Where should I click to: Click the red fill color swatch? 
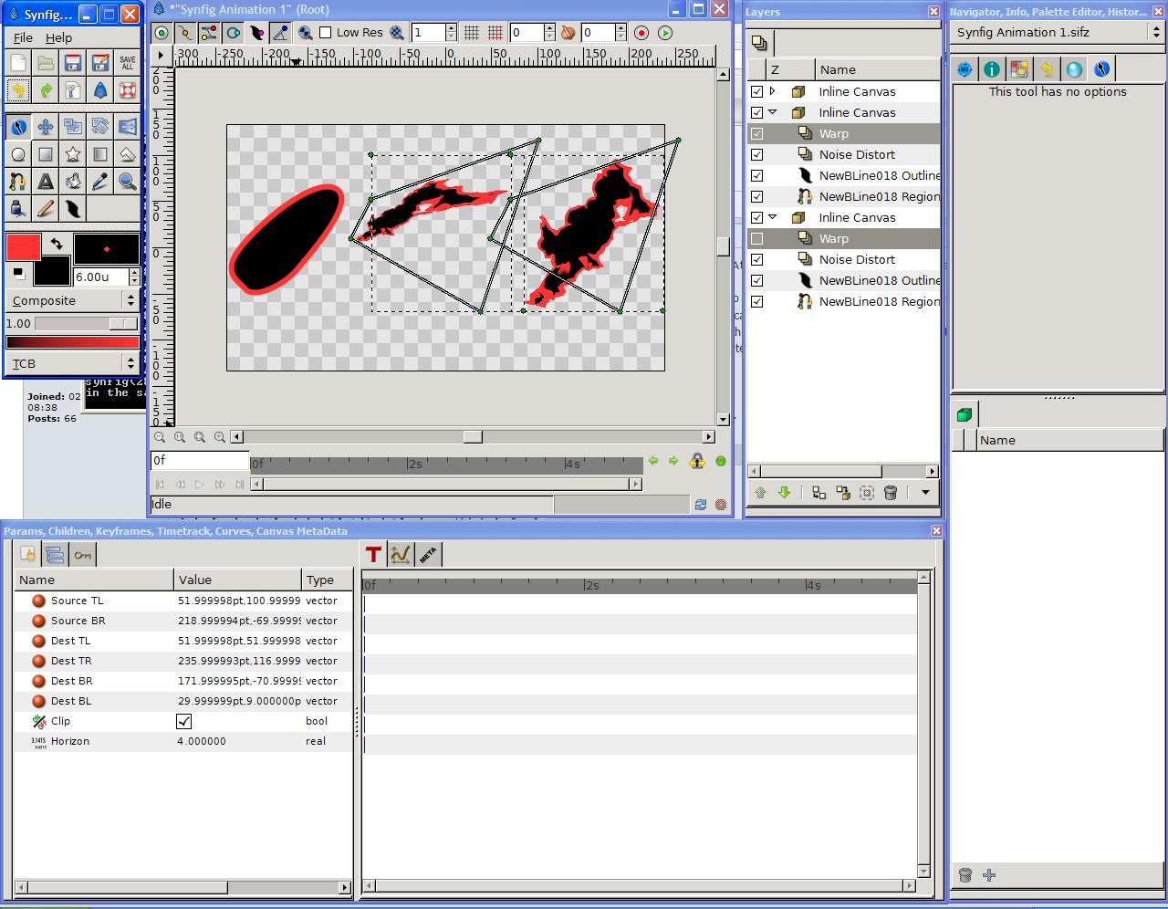pos(23,246)
